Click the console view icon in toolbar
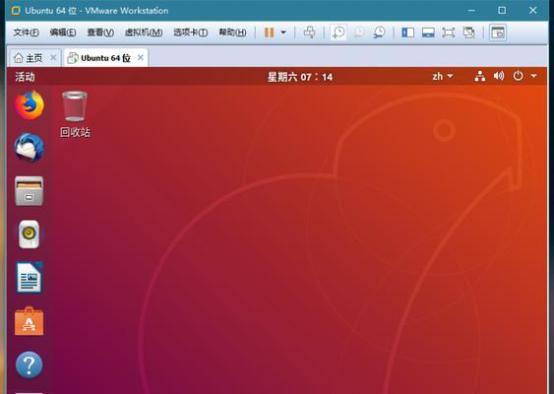The width and height of the screenshot is (554, 394). point(498,33)
